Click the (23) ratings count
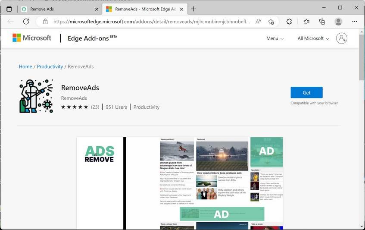The image size is (365, 230). point(95,107)
